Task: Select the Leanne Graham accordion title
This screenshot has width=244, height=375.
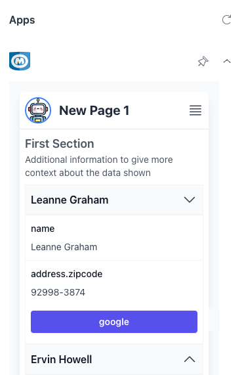Action: [70, 200]
